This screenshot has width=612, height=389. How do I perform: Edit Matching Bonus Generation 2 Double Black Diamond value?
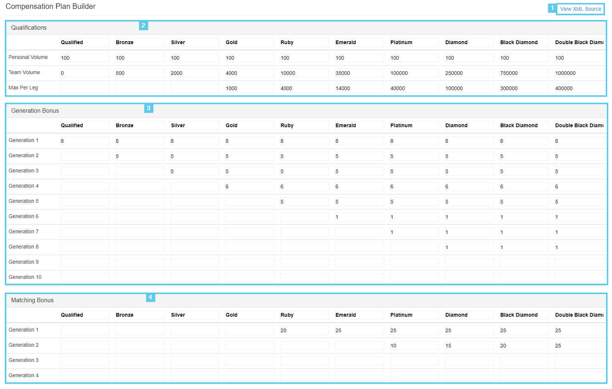[x=579, y=346]
